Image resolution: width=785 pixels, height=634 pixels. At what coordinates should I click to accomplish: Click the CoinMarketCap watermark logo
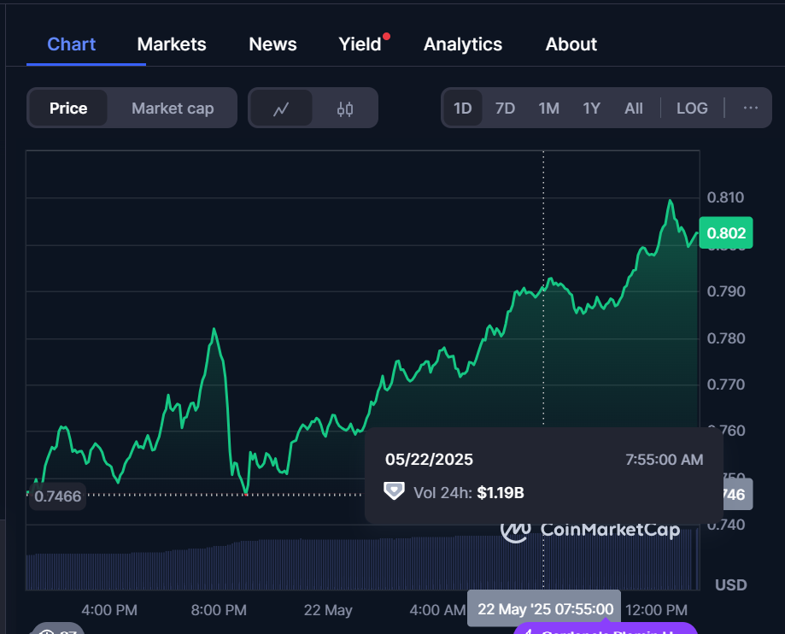590,530
